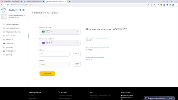
Task: Click the address bar URL
Action: pyautogui.click(x=23, y=5)
